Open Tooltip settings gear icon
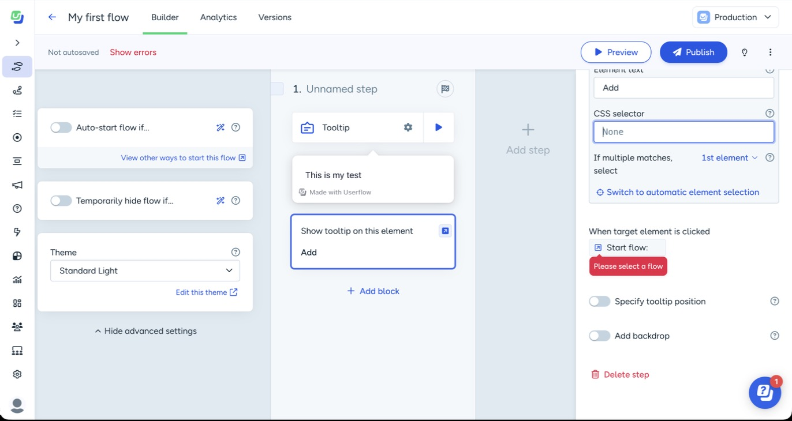The height and width of the screenshot is (421, 792). point(408,127)
